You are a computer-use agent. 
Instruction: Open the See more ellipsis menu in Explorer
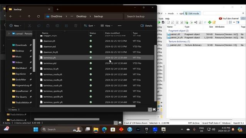tap(120, 26)
